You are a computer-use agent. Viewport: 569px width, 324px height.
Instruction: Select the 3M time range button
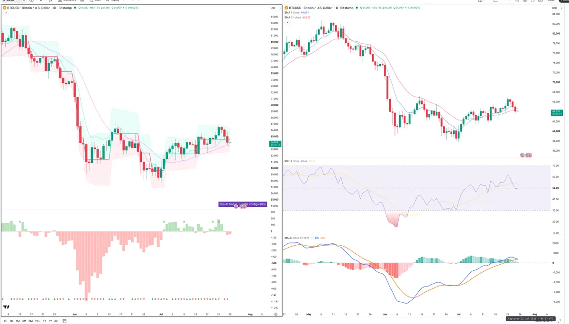pyautogui.click(x=24, y=321)
